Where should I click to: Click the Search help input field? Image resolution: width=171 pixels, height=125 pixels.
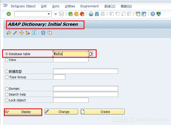coord(85,94)
